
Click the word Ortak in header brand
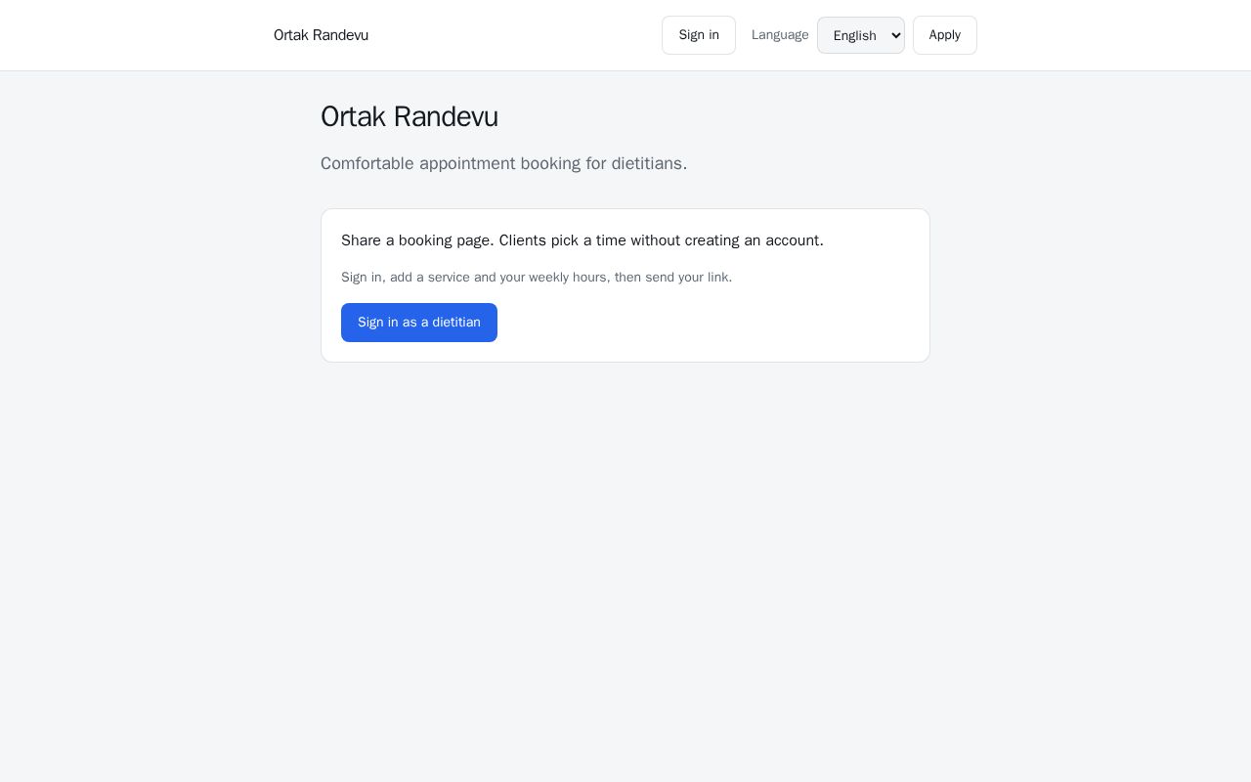(291, 35)
